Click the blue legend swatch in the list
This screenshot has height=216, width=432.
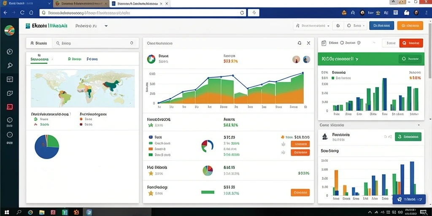point(151,137)
